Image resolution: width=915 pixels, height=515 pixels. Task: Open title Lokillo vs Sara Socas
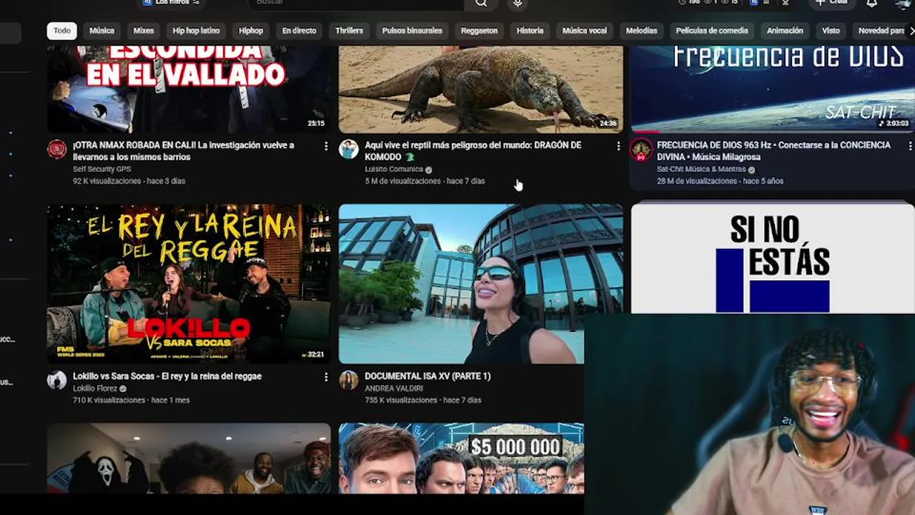[x=167, y=376]
